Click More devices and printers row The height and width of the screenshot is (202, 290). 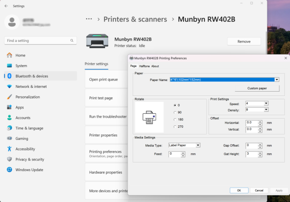pyautogui.click(x=106, y=191)
